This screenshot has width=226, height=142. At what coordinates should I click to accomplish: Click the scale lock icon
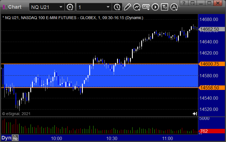(x=15, y=138)
